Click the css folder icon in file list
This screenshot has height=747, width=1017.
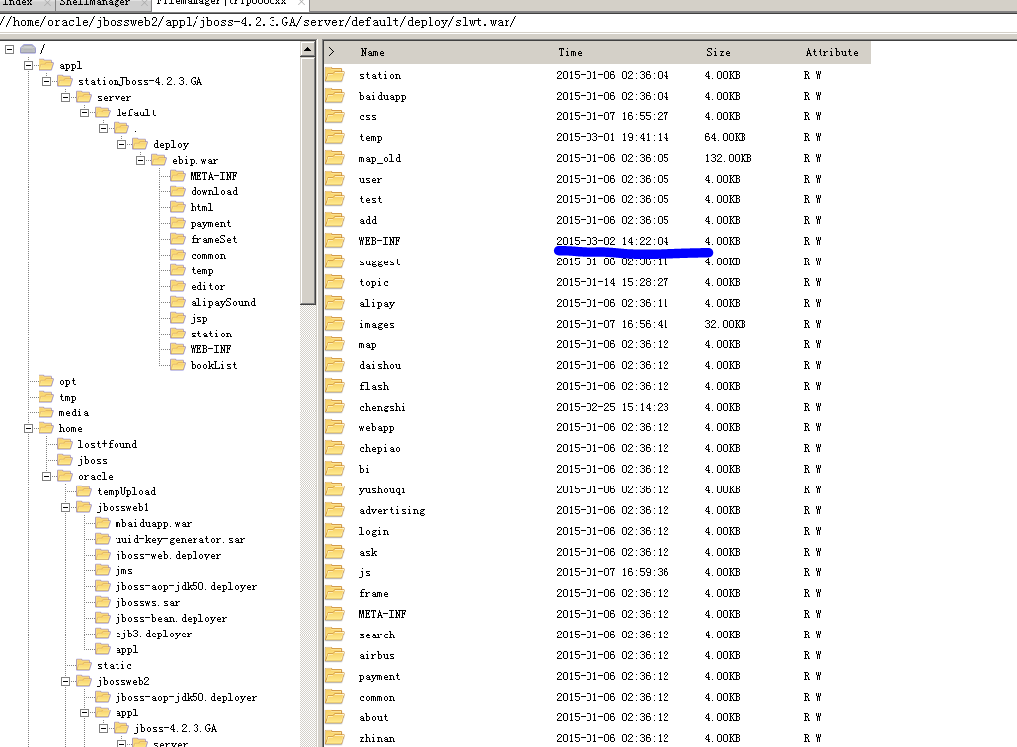335,116
